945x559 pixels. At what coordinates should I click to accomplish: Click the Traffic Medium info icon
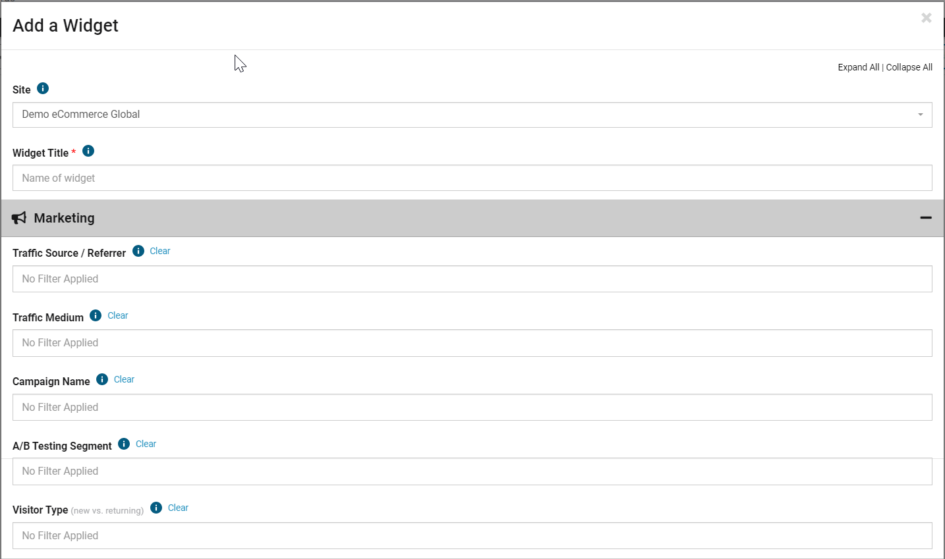click(95, 315)
